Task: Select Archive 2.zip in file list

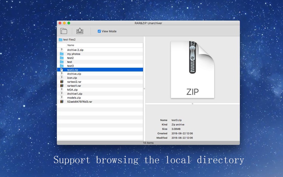Action: tap(100, 50)
